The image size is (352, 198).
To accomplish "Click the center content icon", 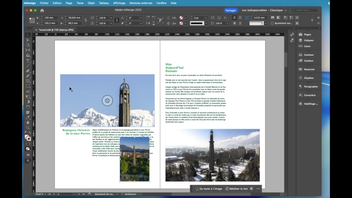I will click(297, 18).
